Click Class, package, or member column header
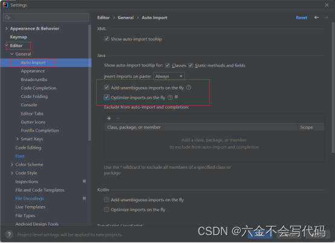 (201, 127)
